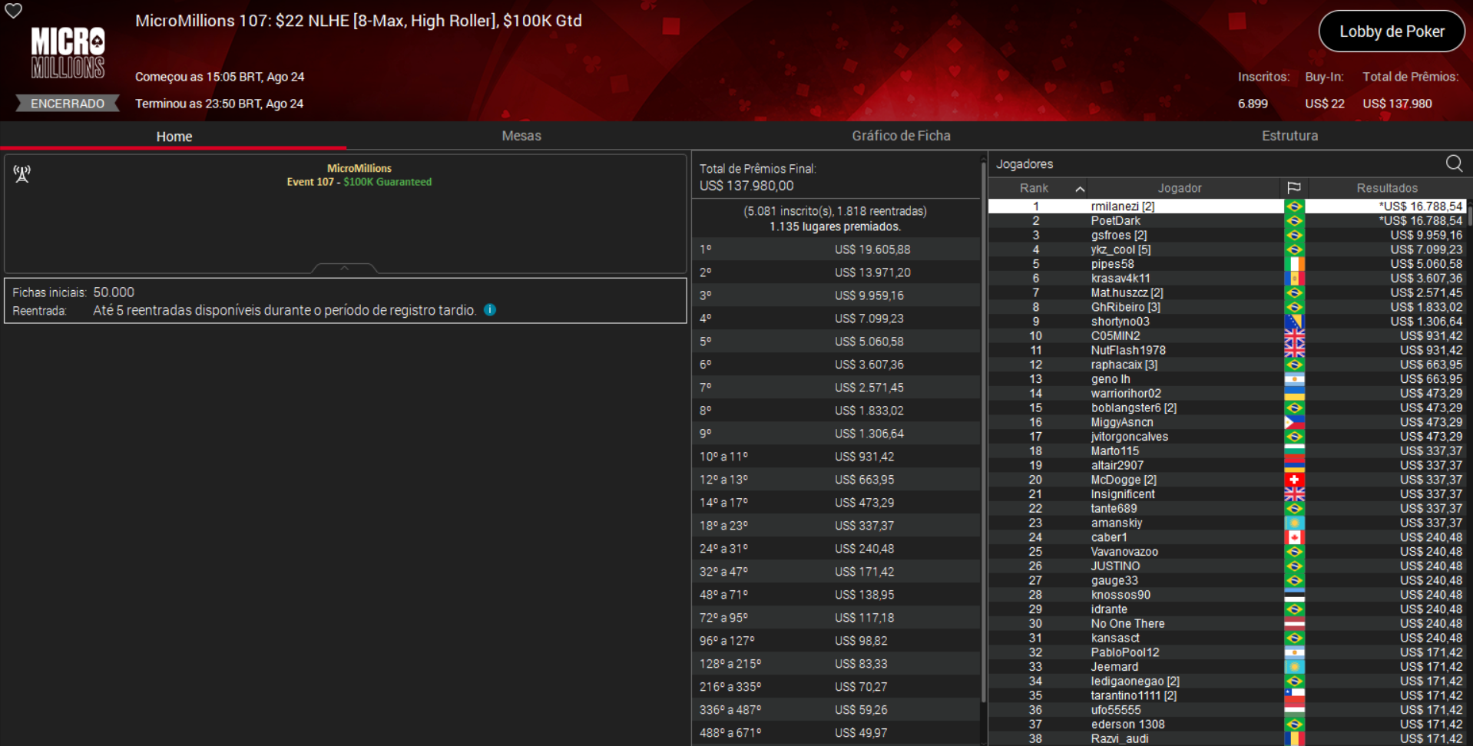
Task: Click flag next to amanskiy
Action: tap(1294, 523)
